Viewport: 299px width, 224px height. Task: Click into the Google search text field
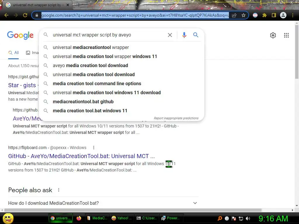click(109, 35)
